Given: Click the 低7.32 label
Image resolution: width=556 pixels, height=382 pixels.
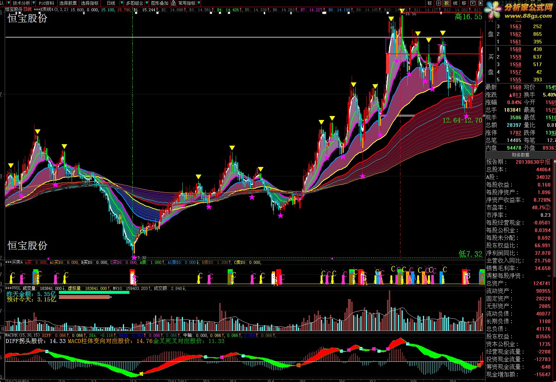Looking at the screenshot, I should click(x=470, y=254).
